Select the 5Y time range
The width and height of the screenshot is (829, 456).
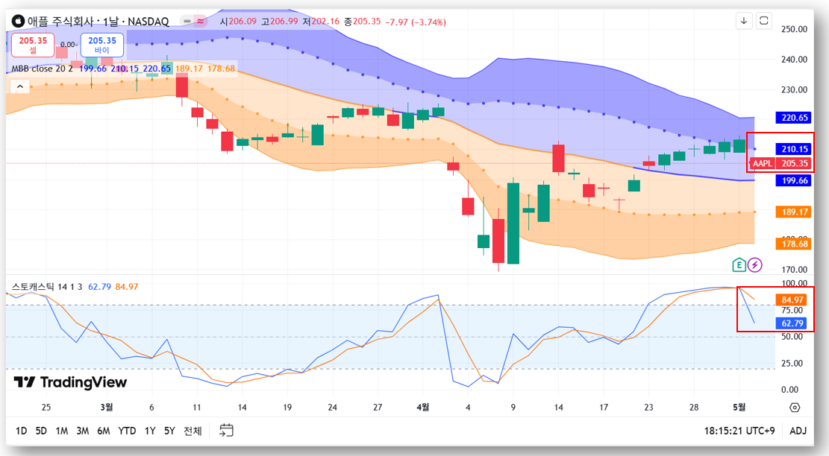[169, 431]
